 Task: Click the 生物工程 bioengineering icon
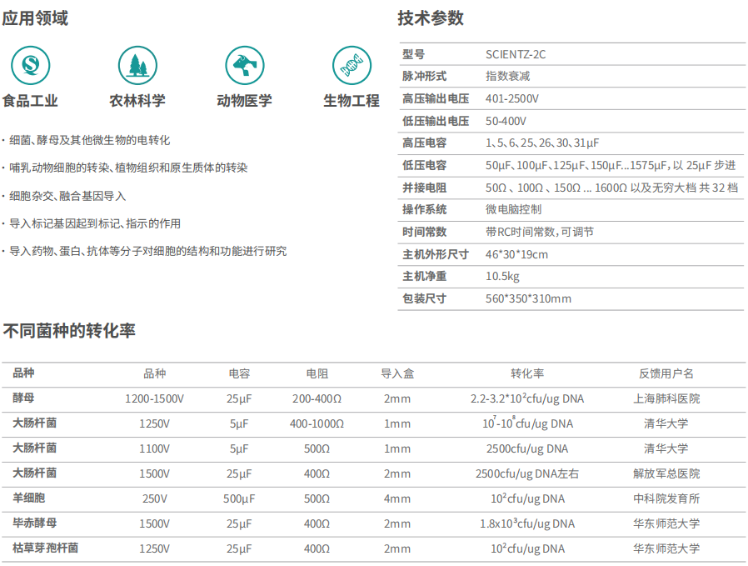(350, 63)
